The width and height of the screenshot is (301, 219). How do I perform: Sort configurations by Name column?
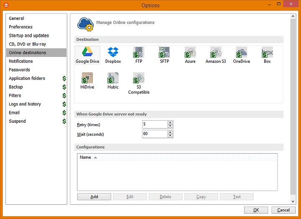[163, 157]
